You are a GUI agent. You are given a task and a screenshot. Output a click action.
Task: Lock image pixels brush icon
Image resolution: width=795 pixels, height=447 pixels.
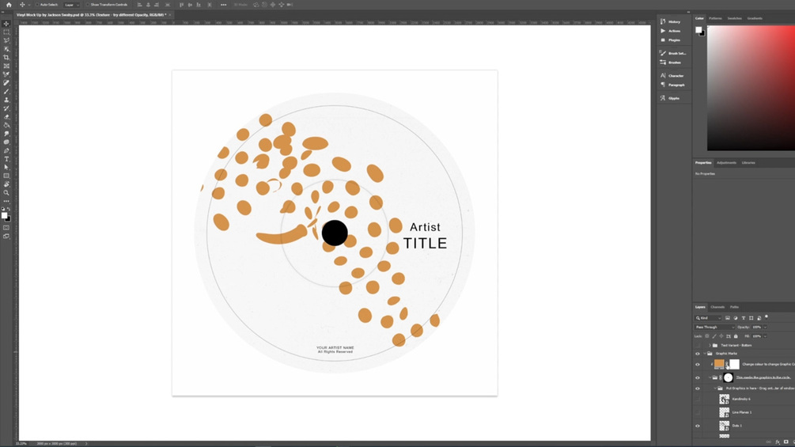point(714,336)
